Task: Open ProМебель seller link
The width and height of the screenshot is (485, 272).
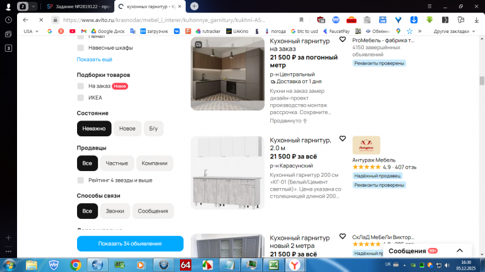Action: 383,40
